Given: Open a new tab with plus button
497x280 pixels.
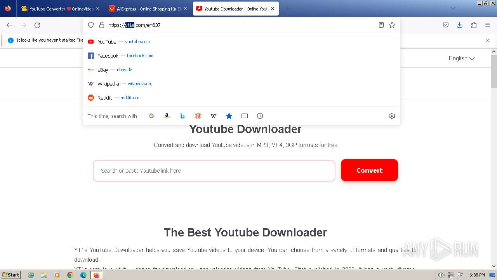Looking at the screenshot, I should pyautogui.click(x=287, y=9).
